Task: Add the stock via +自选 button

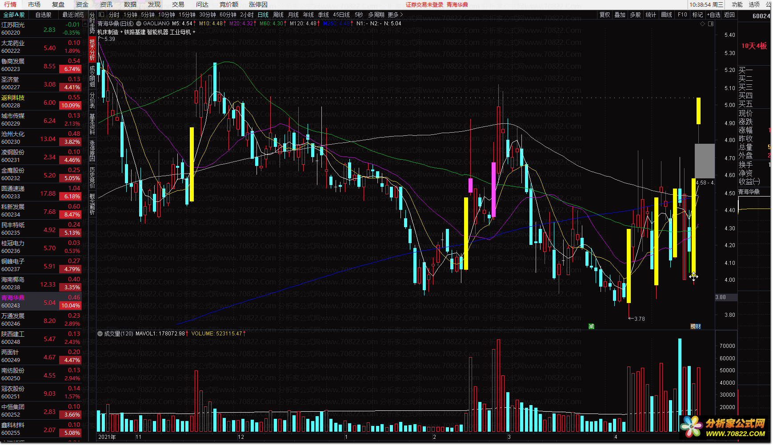Action: (x=713, y=15)
